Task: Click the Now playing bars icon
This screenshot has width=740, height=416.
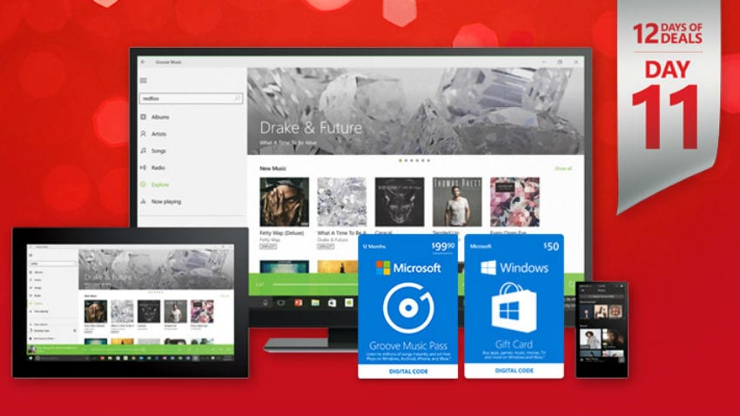Action: click(x=144, y=201)
